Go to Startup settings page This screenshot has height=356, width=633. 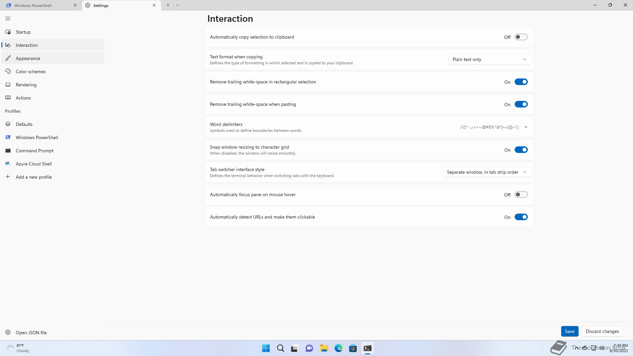53,32
